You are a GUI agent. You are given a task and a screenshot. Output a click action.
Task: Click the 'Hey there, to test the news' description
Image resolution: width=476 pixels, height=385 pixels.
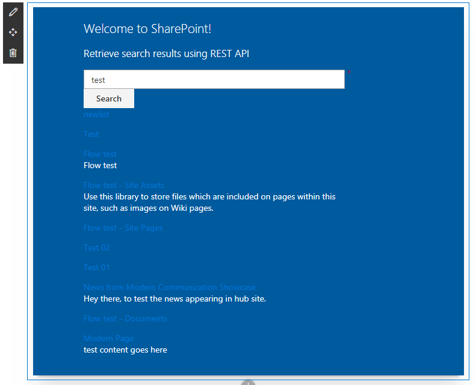175,299
